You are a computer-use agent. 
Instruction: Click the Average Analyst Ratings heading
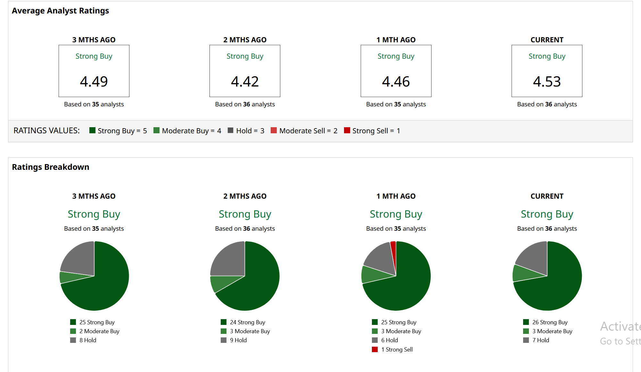point(60,11)
